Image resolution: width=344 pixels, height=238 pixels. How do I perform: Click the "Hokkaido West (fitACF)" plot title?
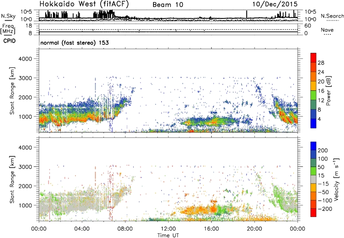tap(84, 4)
